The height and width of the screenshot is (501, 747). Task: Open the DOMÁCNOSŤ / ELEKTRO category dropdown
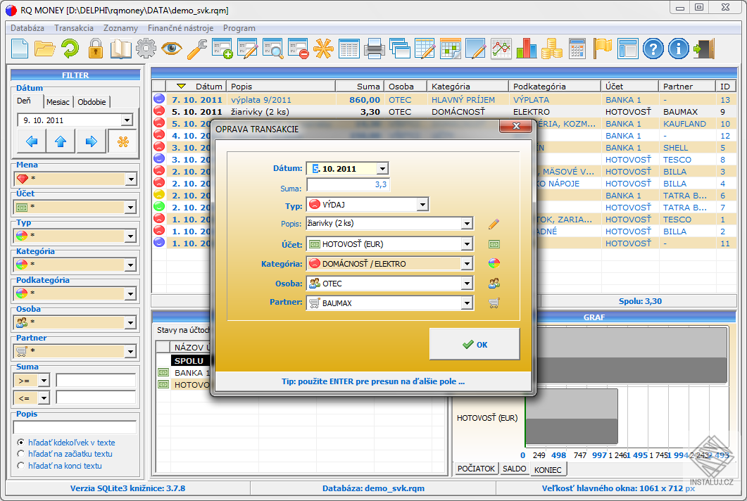point(467,264)
